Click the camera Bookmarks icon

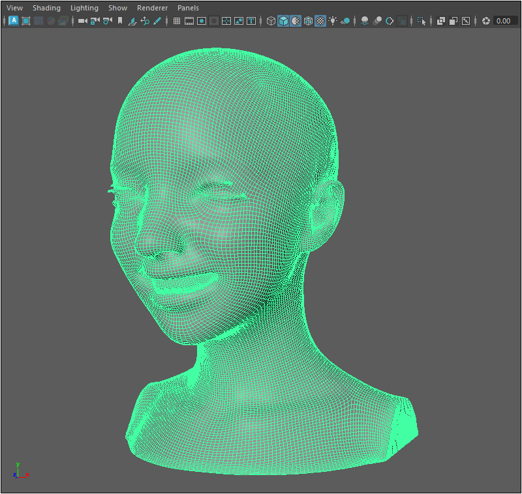pos(119,21)
